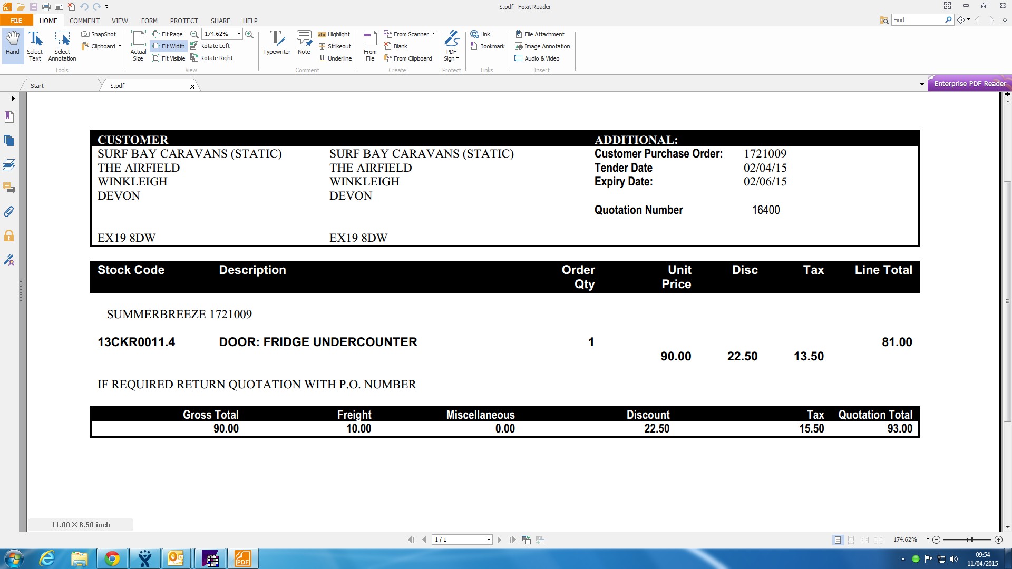The height and width of the screenshot is (569, 1012).
Task: Click the zoom slider in status bar
Action: 971,540
